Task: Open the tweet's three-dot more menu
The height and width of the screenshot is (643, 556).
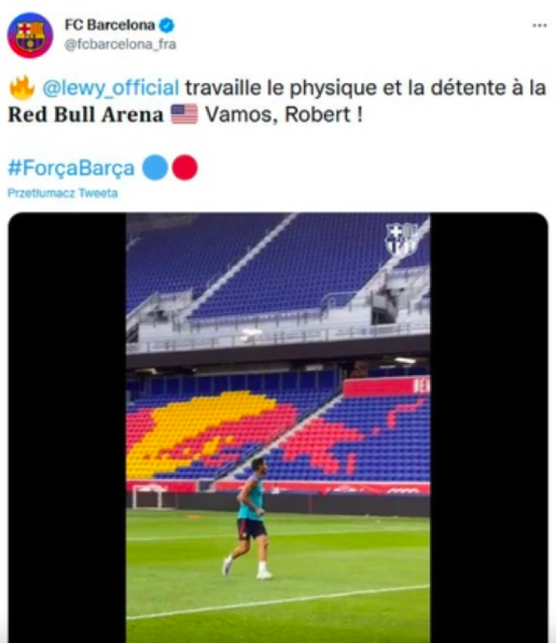Action: click(x=539, y=25)
